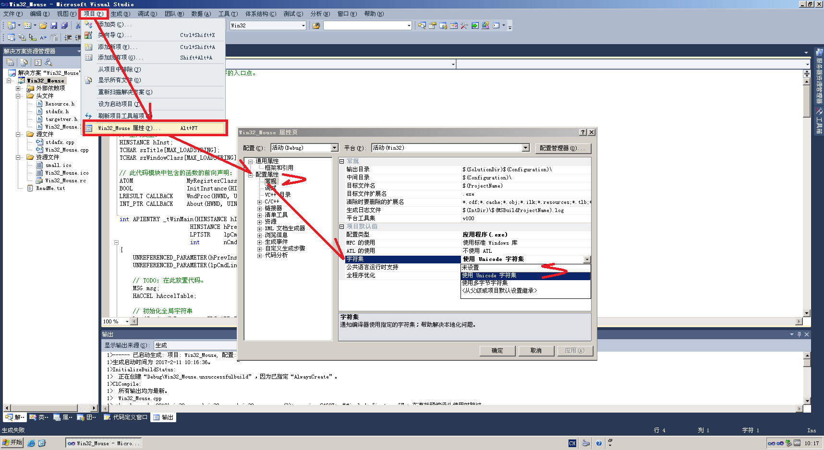
Task: Expand the 清单工具 tree node
Action: pos(260,215)
